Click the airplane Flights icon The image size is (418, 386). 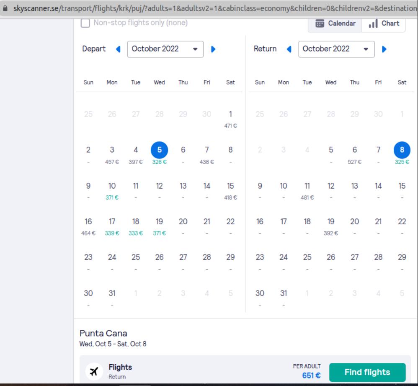pyautogui.click(x=94, y=371)
